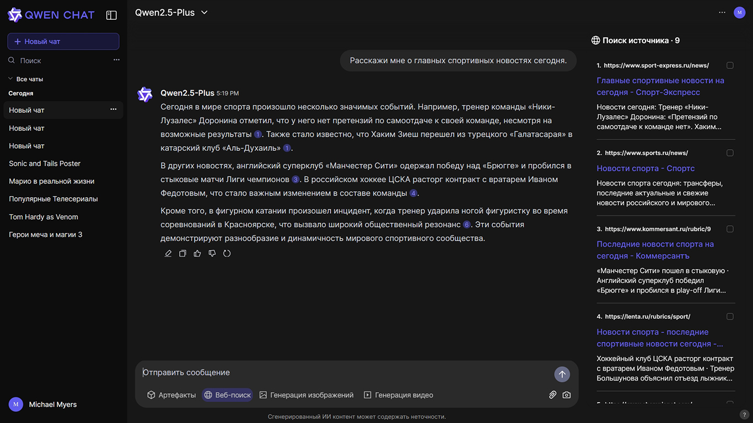Image resolution: width=753 pixels, height=423 pixels.
Task: Open the help question mark icon
Action: coord(743,414)
